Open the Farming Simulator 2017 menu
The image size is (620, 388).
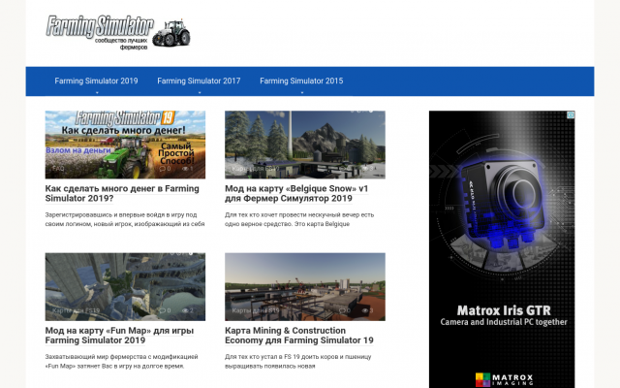(199, 81)
